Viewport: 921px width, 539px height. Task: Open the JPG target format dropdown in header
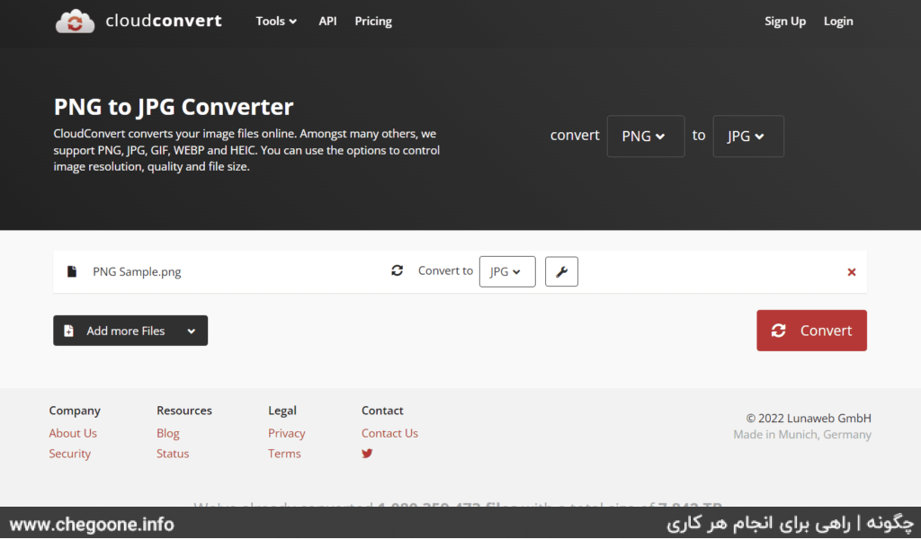[747, 136]
